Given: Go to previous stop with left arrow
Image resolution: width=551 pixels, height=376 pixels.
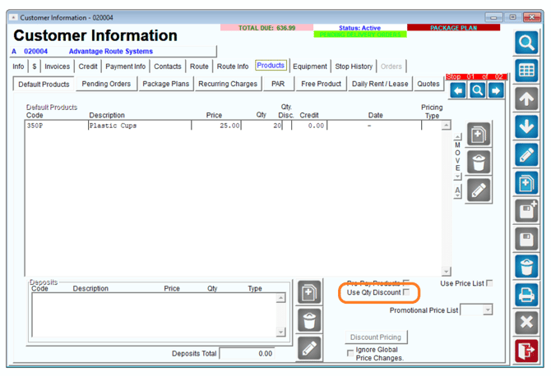Looking at the screenshot, I should 458,91.
